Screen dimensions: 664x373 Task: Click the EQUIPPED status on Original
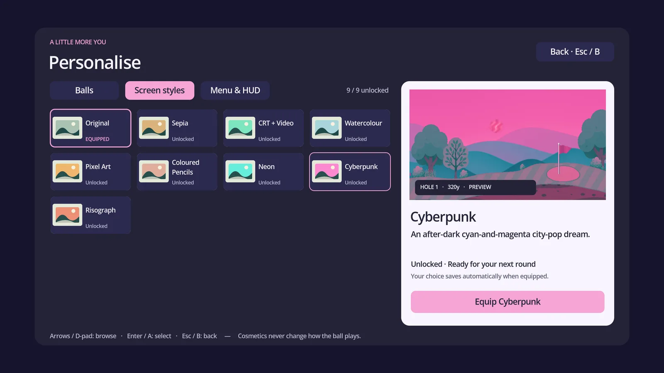click(98, 139)
